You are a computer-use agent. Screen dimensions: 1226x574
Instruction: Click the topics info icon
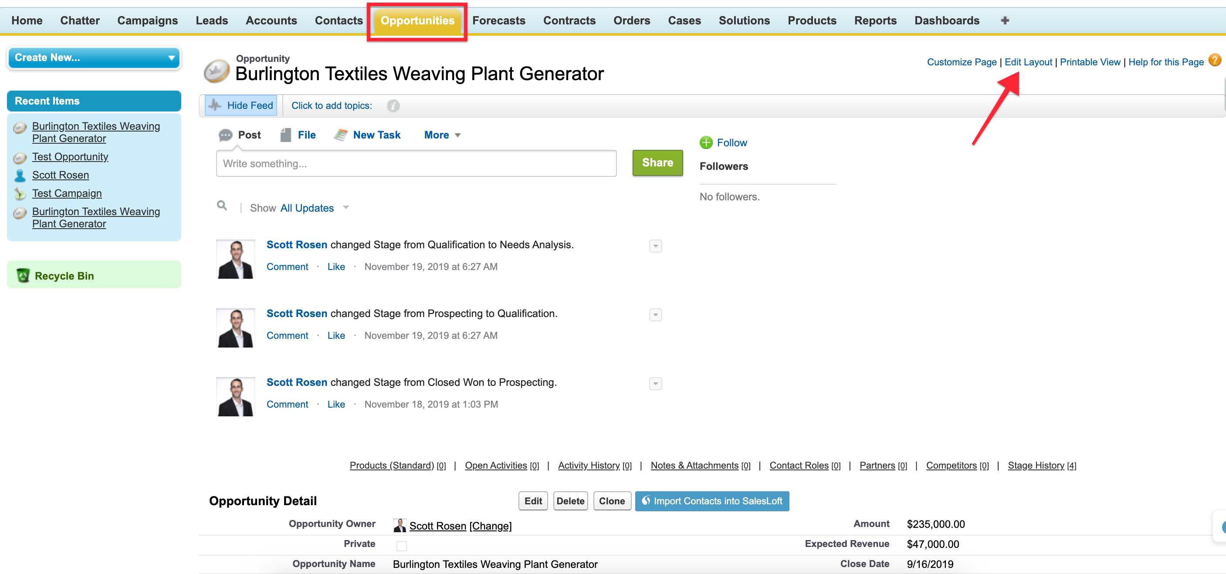393,105
